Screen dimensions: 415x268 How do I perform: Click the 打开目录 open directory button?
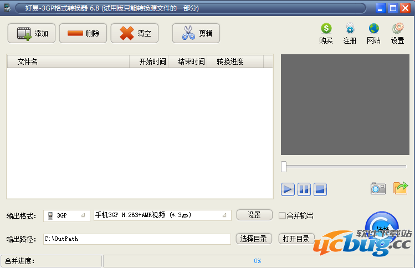[x=296, y=239]
